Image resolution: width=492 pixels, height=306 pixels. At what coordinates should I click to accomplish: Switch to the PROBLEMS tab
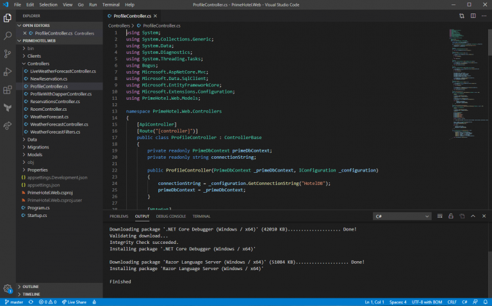[119, 216]
